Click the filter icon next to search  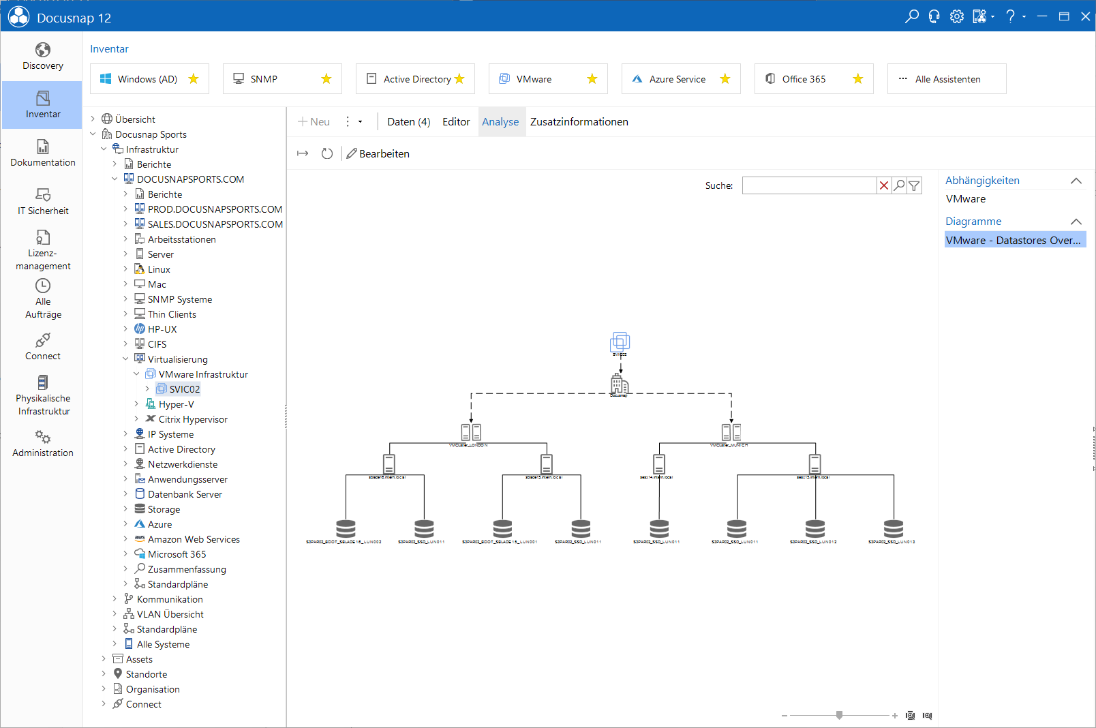click(915, 185)
